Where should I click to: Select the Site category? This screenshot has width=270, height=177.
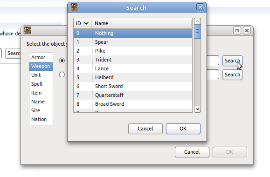[41, 110]
